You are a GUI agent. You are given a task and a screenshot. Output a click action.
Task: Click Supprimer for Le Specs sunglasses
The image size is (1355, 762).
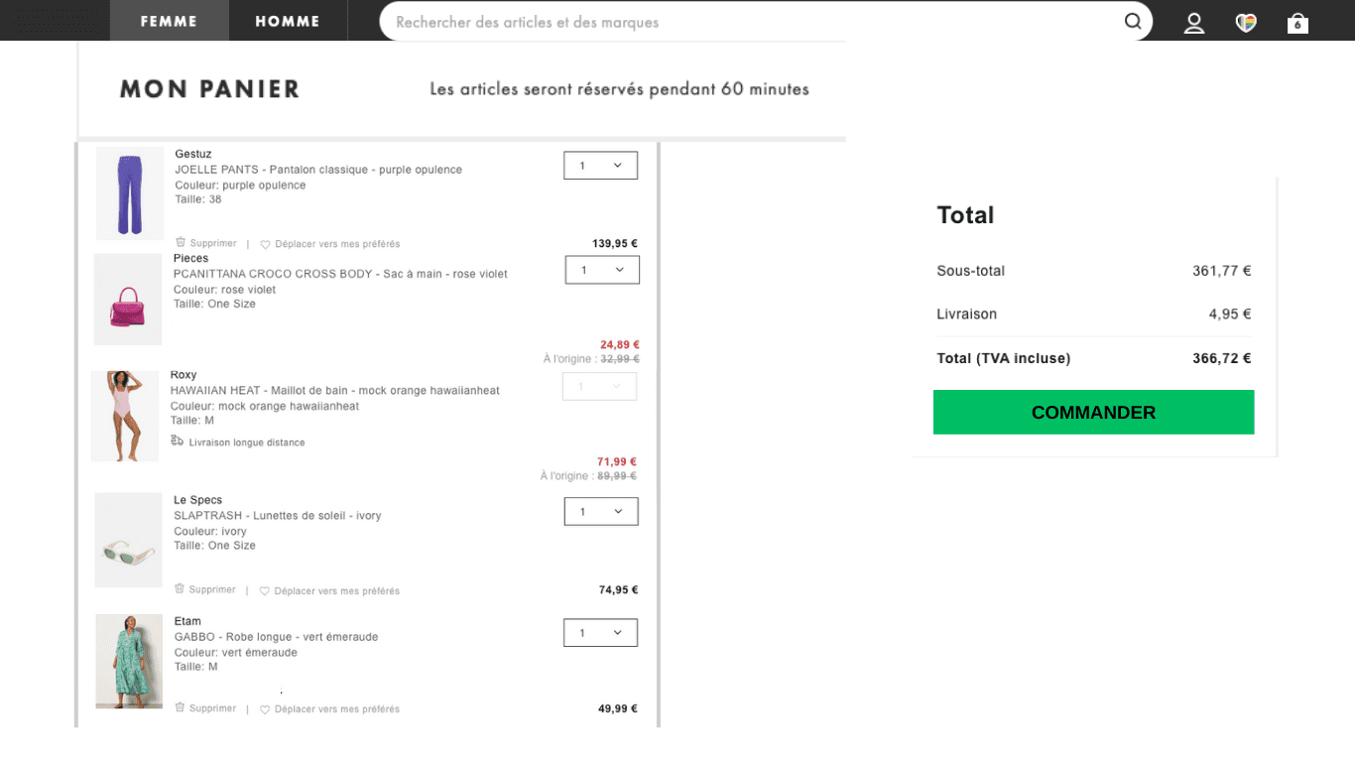[x=212, y=589]
